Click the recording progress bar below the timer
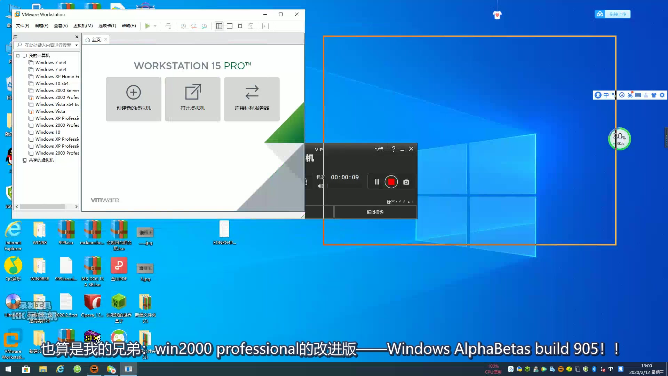 (344, 186)
